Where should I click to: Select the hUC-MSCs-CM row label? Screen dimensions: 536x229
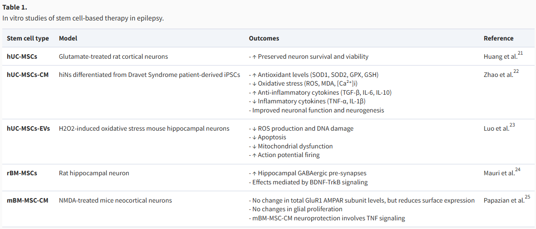[28, 75]
